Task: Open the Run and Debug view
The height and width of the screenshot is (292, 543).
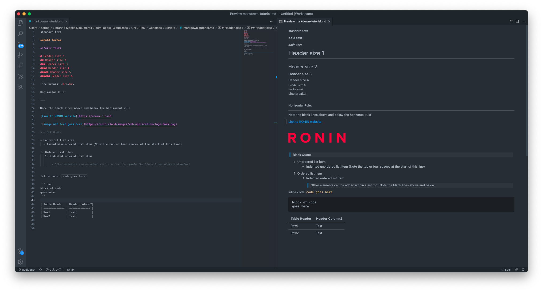Action: 20,55
